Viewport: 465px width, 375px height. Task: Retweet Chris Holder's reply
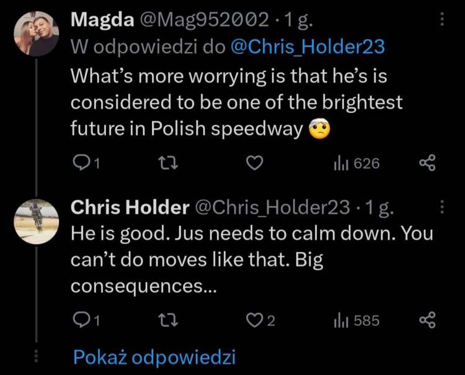[x=167, y=320]
